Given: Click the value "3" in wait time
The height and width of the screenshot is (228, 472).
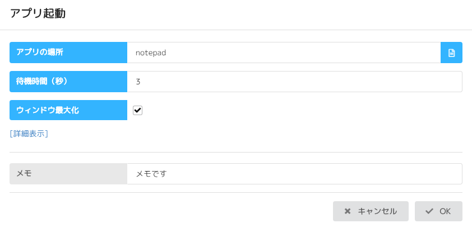Looking at the screenshot, I should 138,82.
